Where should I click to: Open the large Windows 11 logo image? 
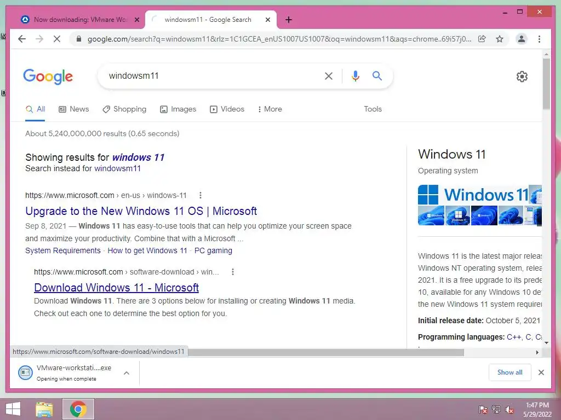point(473,195)
